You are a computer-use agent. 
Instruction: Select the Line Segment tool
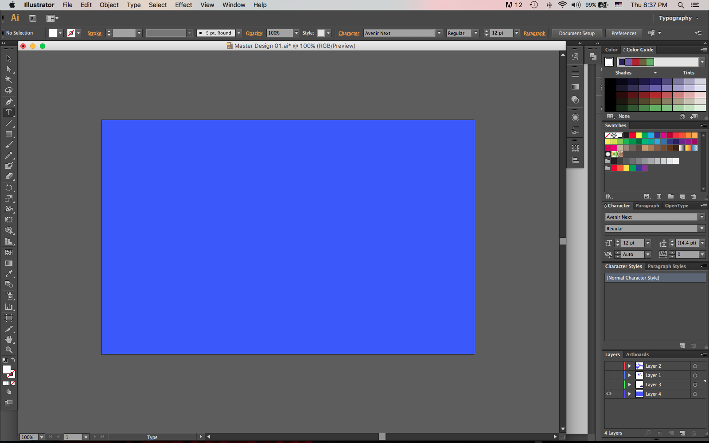click(8, 123)
